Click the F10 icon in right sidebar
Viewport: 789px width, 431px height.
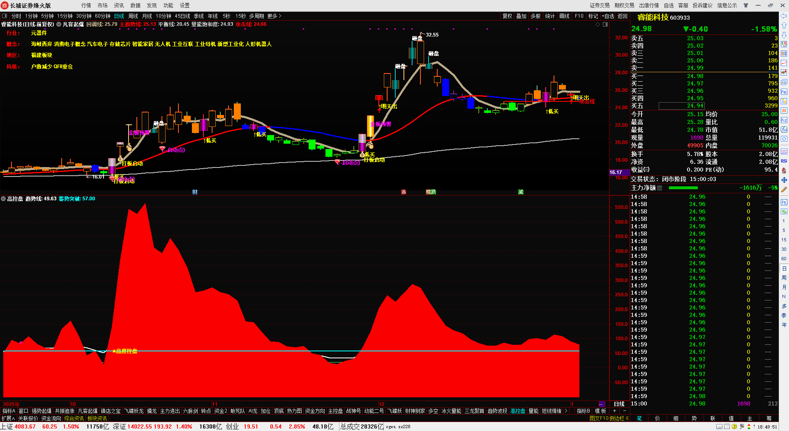pyautogui.click(x=784, y=92)
